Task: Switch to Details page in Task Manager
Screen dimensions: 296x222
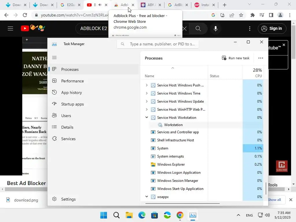Action: click(94, 127)
